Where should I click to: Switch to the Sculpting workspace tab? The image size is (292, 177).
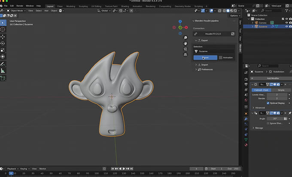pos(84,6)
